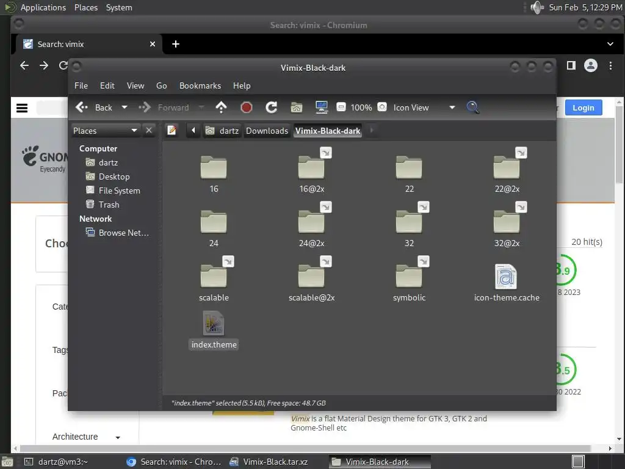Screen dimensions: 625x469
Task: Open the Places sidebar dropdown
Action: [x=105, y=131]
